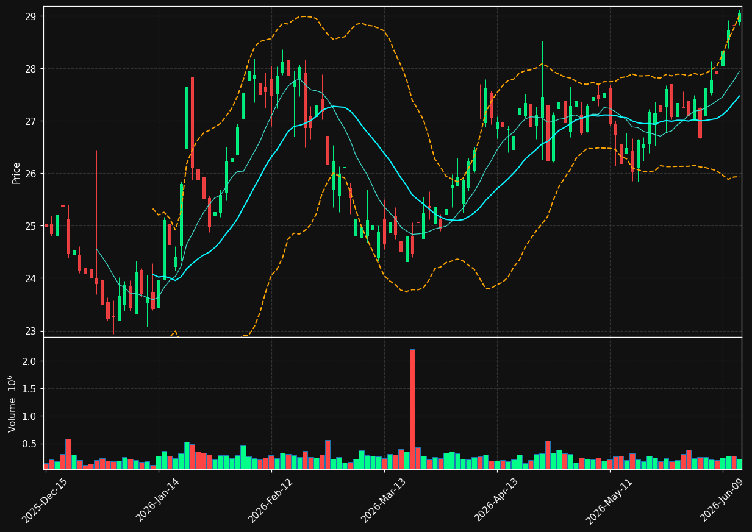Click volume tick label 0.5
752x532 pixels.
point(30,444)
